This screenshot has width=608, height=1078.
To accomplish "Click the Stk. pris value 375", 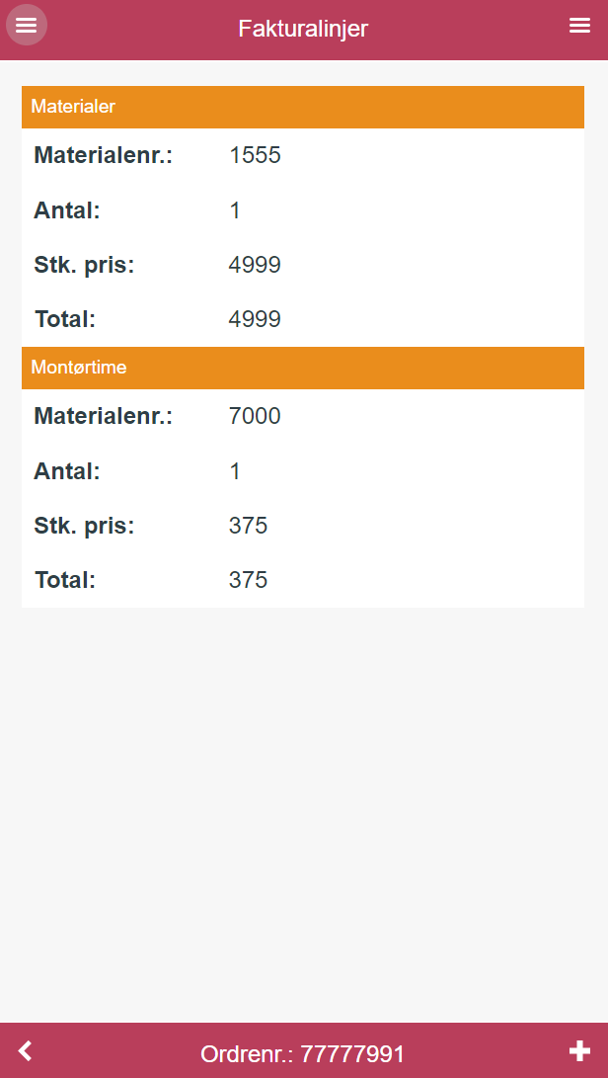I will coord(248,526).
